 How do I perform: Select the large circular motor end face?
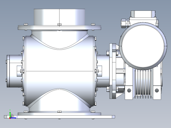(x=143, y=46)
